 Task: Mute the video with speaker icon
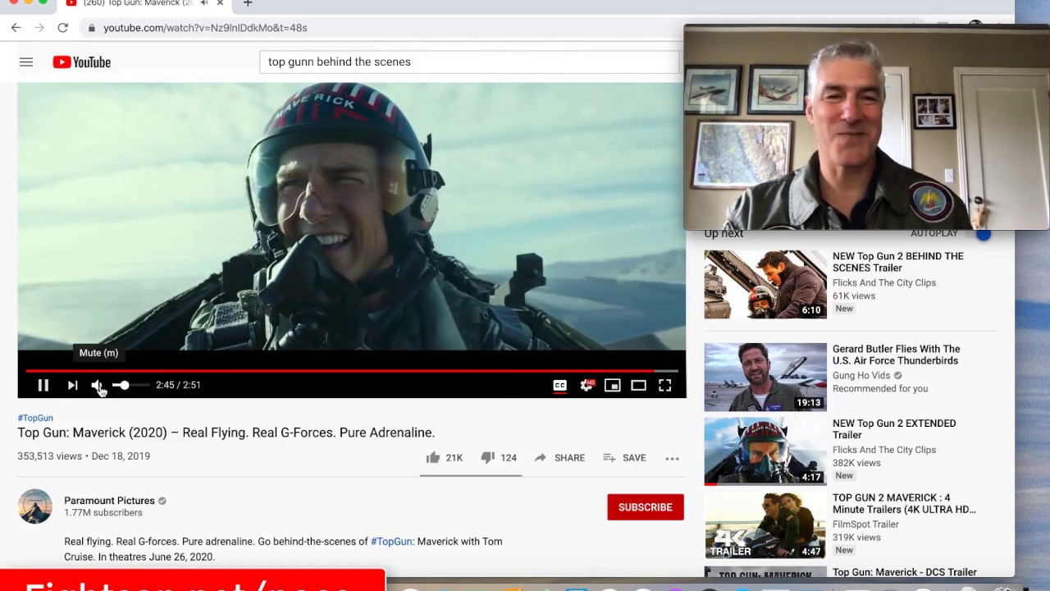[x=97, y=385]
